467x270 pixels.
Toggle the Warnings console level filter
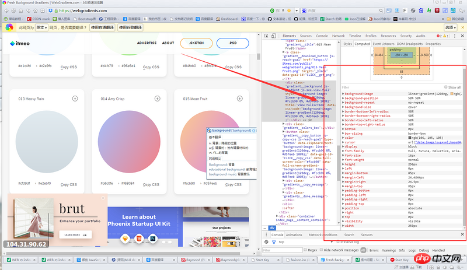[x=389, y=250]
